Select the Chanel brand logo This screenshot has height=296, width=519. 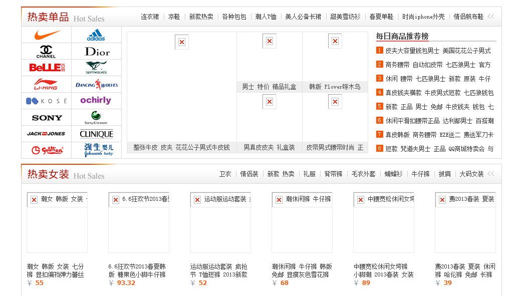click(x=47, y=51)
